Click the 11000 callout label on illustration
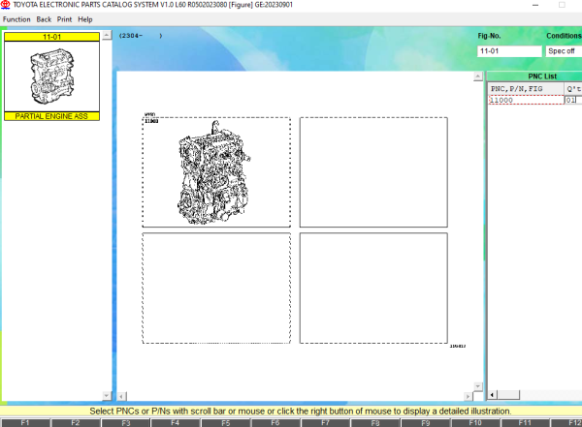The width and height of the screenshot is (582, 427). pos(151,121)
